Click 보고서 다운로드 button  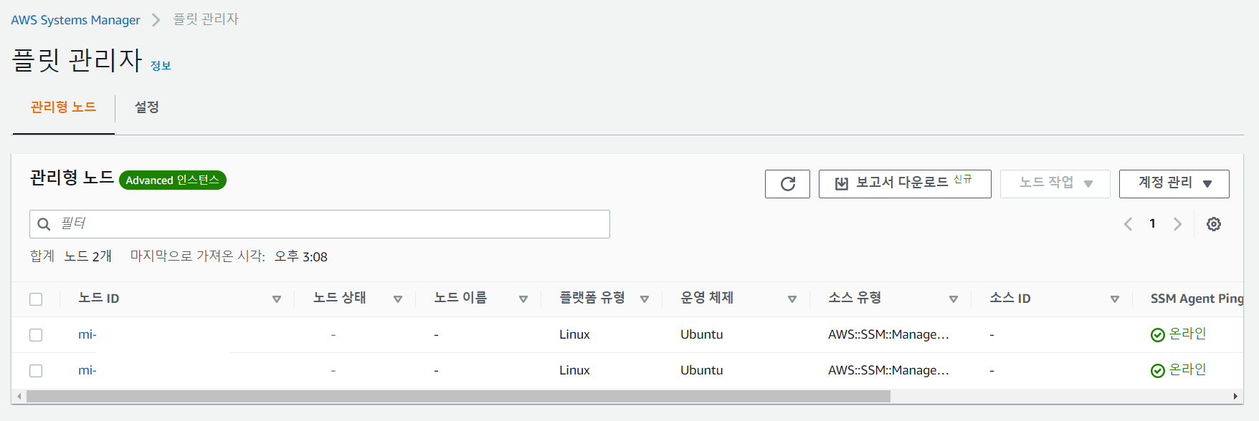tap(905, 184)
